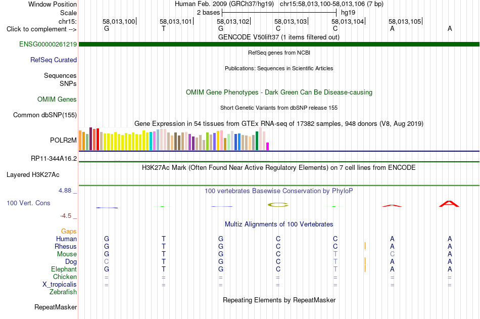
Task: Click the OMIM Gene Phenotypes title
Action: [x=279, y=92]
